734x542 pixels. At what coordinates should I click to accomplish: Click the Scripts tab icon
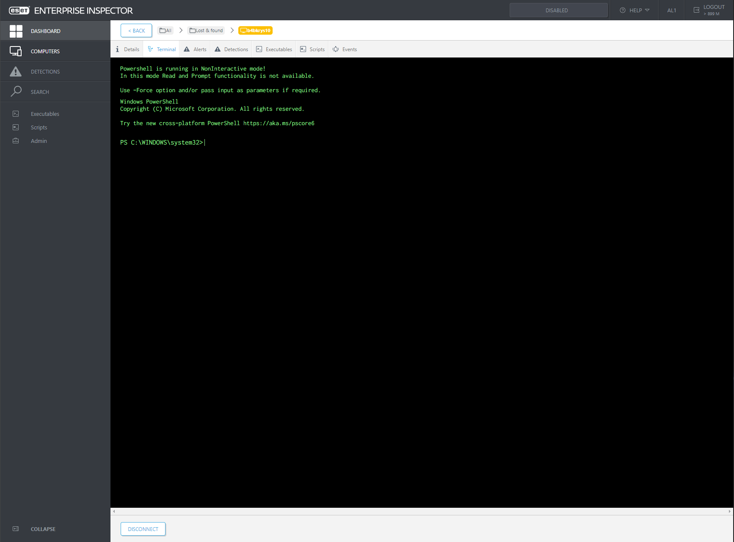(x=303, y=49)
